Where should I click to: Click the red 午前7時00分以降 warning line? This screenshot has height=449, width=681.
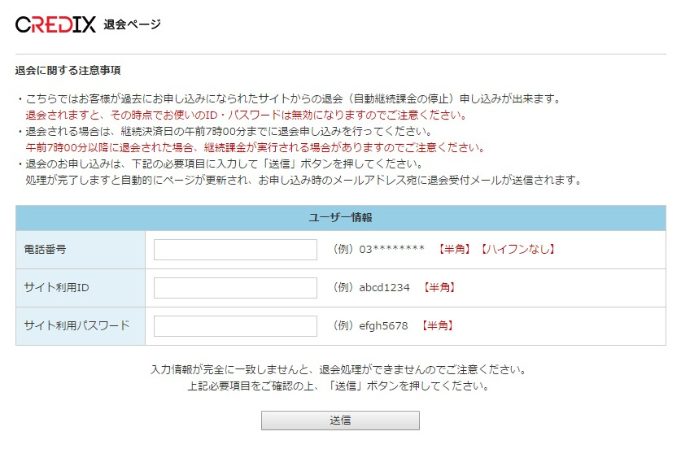tap(255, 147)
